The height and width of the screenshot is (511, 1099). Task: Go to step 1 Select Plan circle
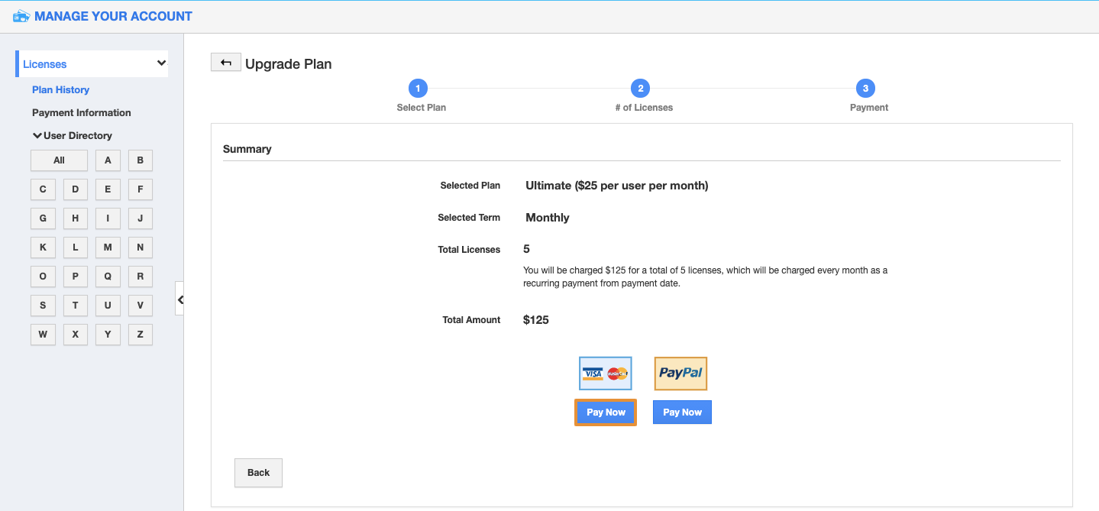point(418,89)
